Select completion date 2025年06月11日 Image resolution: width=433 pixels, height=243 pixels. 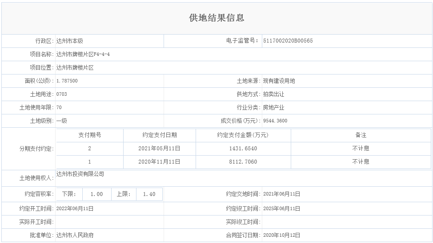click(281, 208)
